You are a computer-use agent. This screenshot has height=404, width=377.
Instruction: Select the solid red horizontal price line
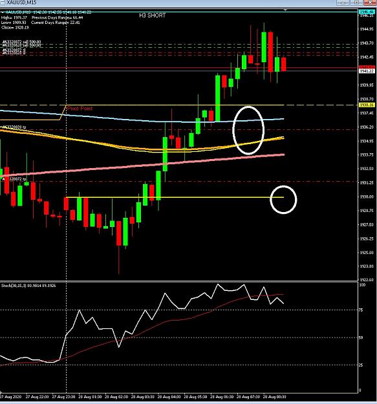(179, 68)
